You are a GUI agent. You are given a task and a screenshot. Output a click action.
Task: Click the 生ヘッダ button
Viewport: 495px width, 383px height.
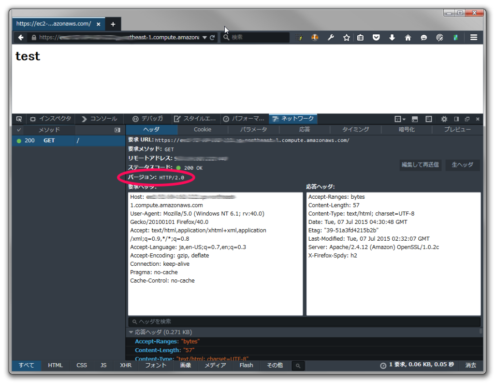pos(462,165)
